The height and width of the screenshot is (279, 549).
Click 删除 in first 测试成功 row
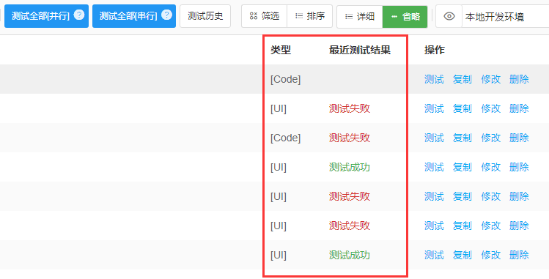519,167
